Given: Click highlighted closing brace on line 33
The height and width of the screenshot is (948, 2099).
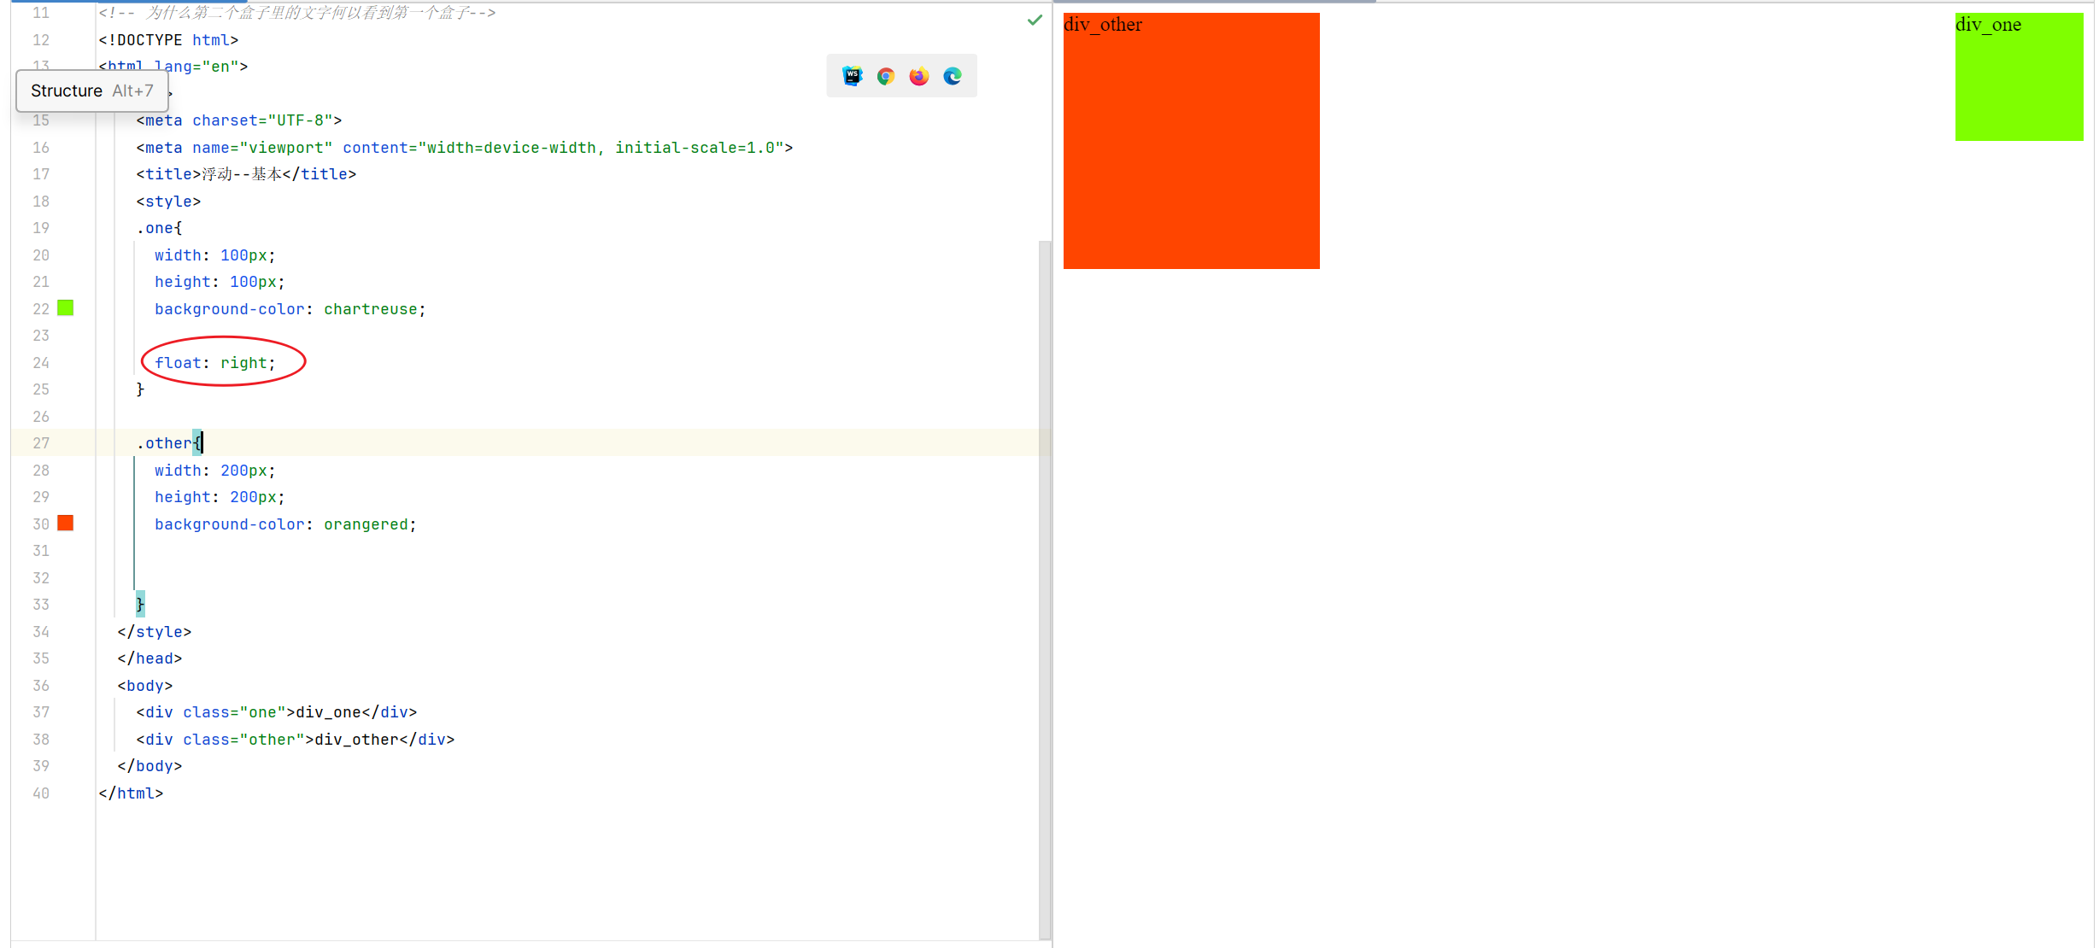Looking at the screenshot, I should 140,605.
